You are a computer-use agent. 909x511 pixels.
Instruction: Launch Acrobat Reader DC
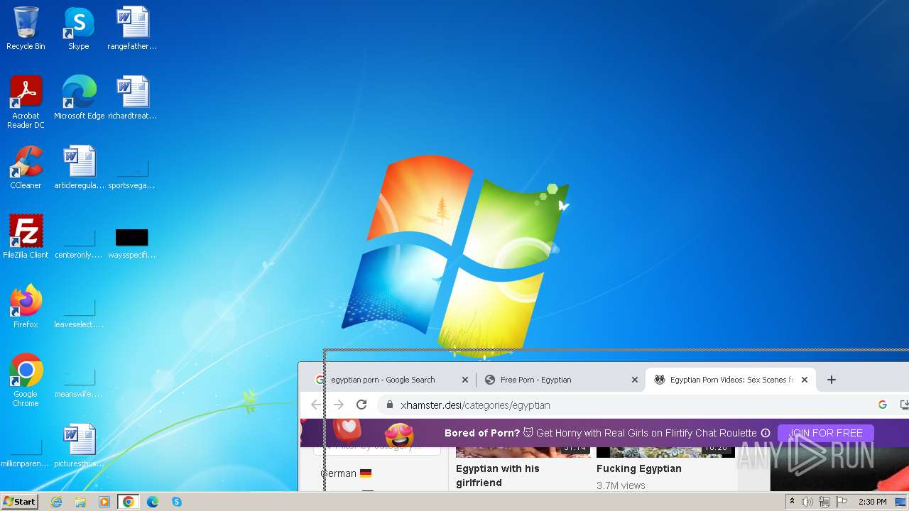(x=26, y=102)
